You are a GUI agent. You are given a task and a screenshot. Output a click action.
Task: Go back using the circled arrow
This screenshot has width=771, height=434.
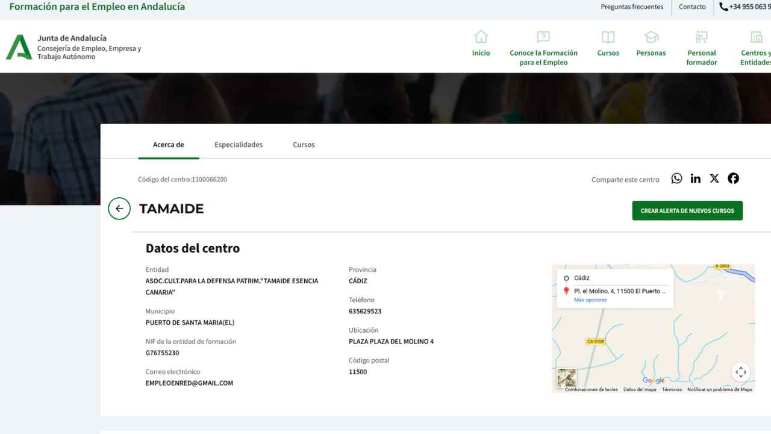click(x=119, y=209)
